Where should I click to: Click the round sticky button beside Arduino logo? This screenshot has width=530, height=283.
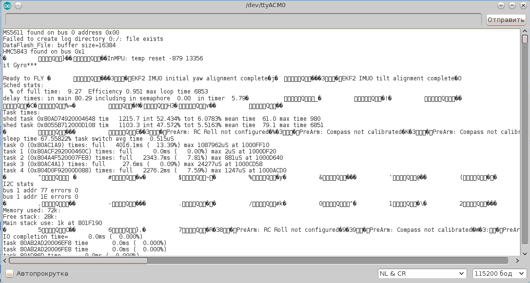point(18,5)
